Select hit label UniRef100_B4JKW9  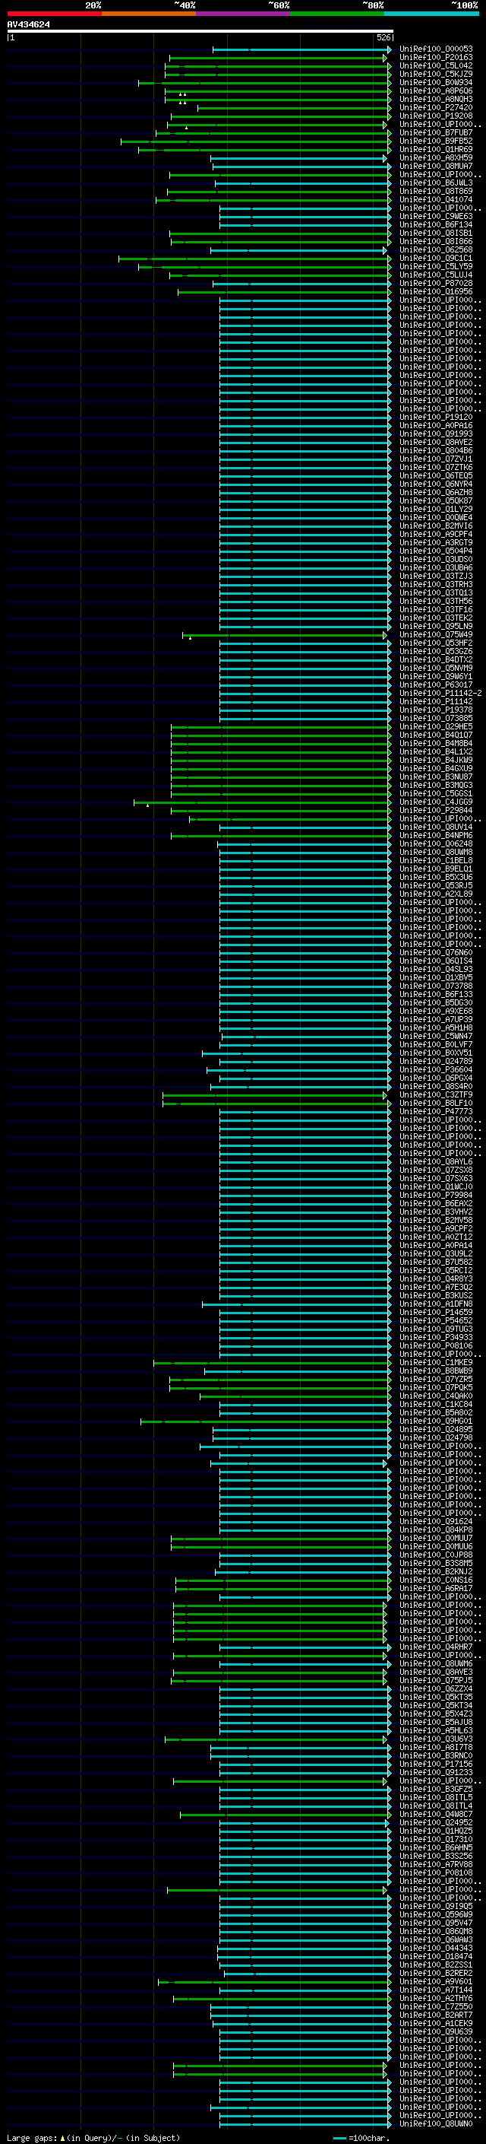tap(436, 760)
